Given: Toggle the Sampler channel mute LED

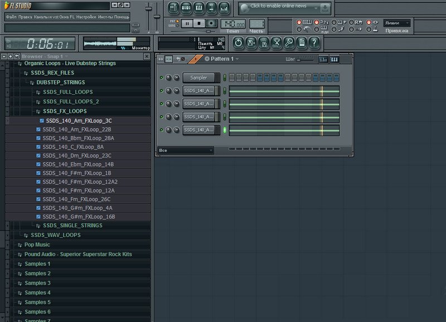Looking at the screenshot, I should pos(162,78).
